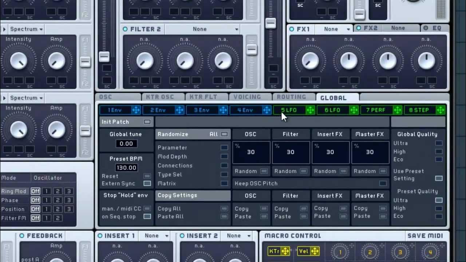The image size is (466, 262).
Task: Click the SAVE MIDI button
Action: (425, 236)
